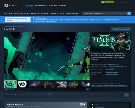Click Tous les jeux breadcrumb
The height and width of the screenshot is (108, 135).
(8, 26)
